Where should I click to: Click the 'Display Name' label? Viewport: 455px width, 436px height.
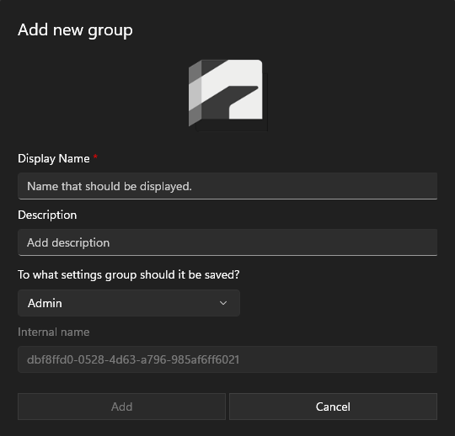click(x=54, y=159)
